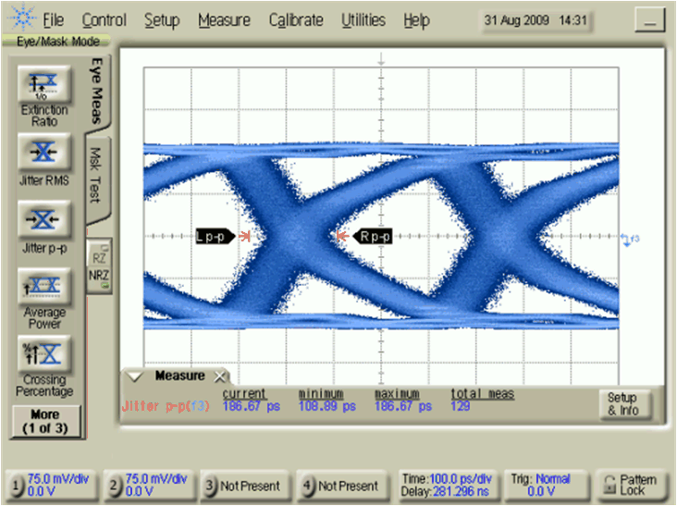Open the Help menu

(x=416, y=20)
